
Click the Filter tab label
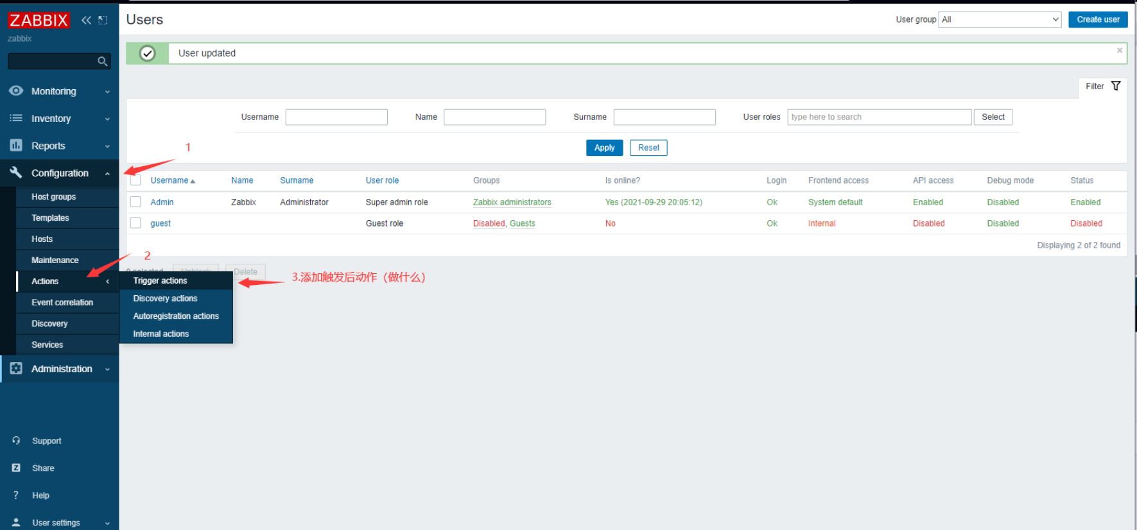1095,86
